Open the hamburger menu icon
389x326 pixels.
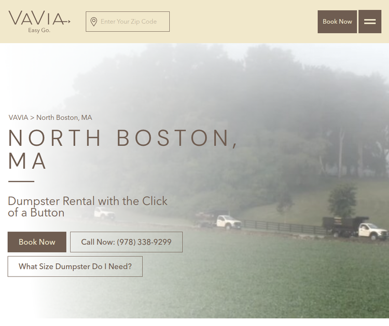tap(370, 22)
